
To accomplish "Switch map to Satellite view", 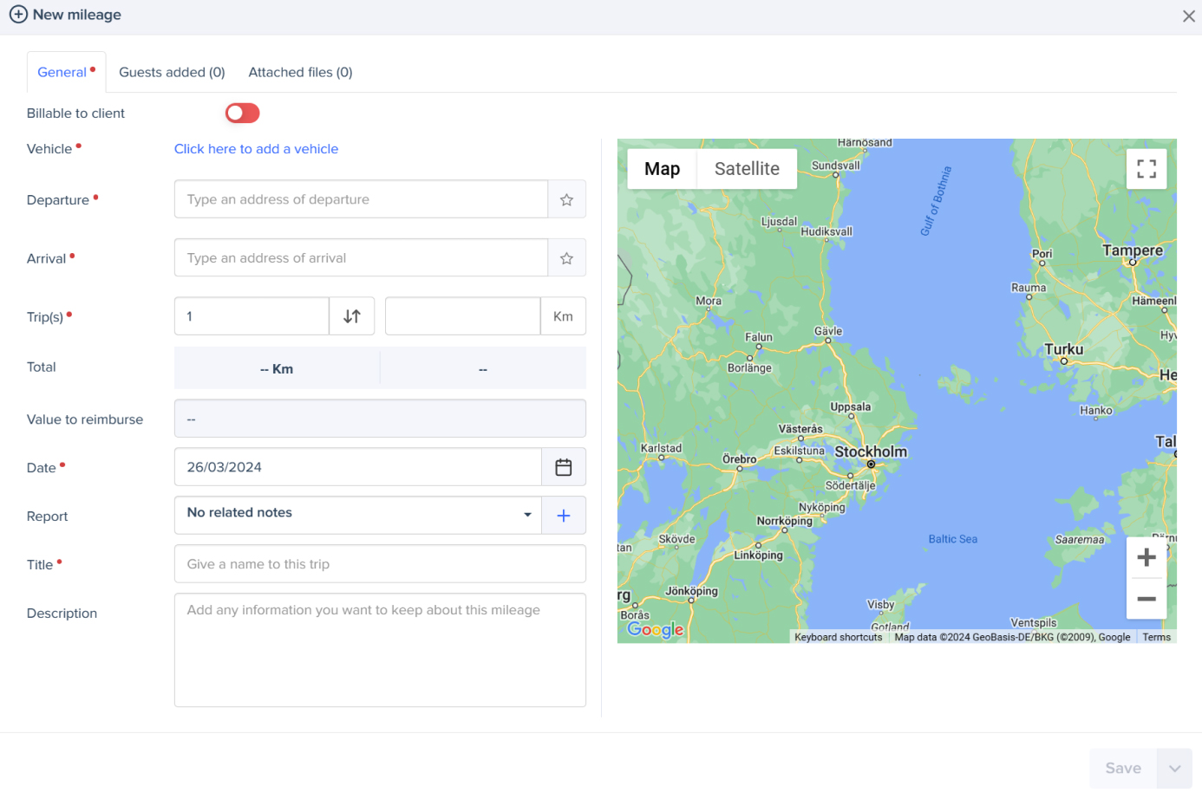I will pos(746,169).
